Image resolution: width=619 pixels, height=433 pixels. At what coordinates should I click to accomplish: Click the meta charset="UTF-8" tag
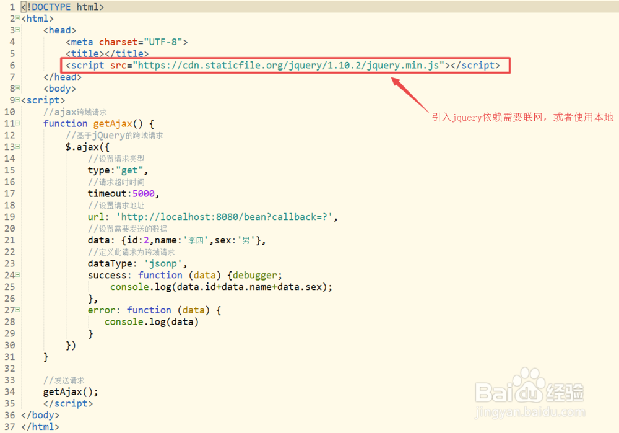pyautogui.click(x=127, y=42)
